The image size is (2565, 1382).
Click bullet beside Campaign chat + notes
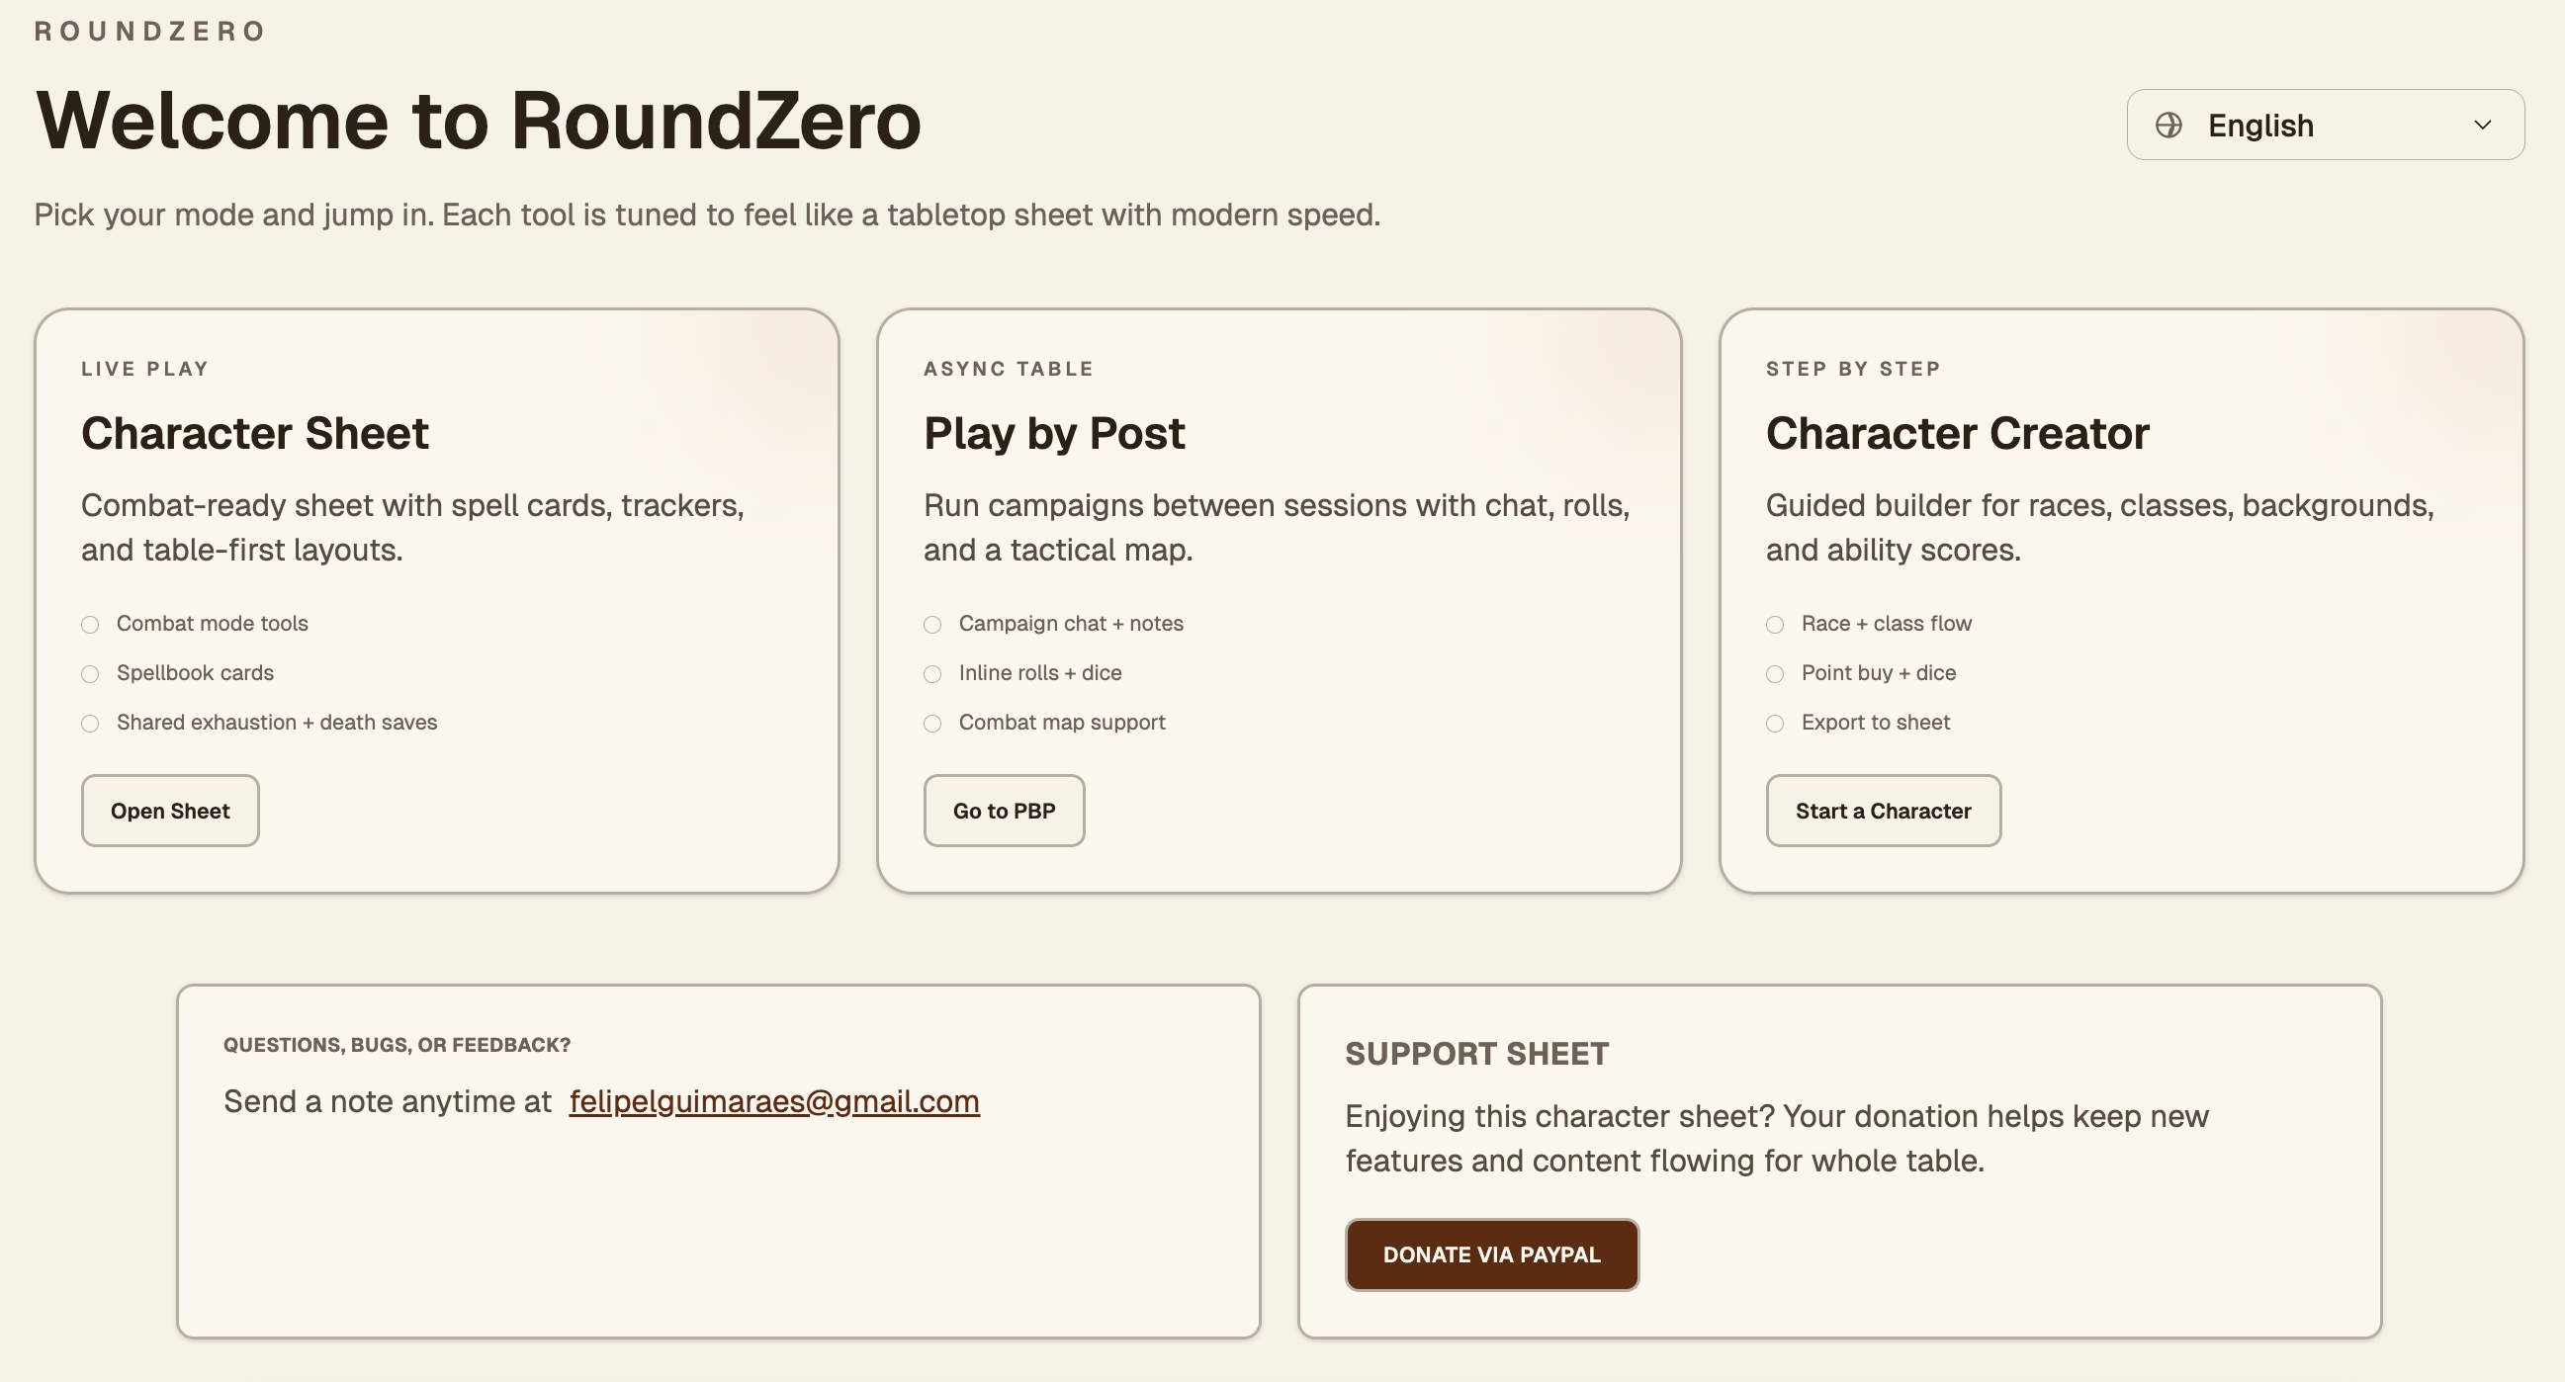(x=933, y=625)
